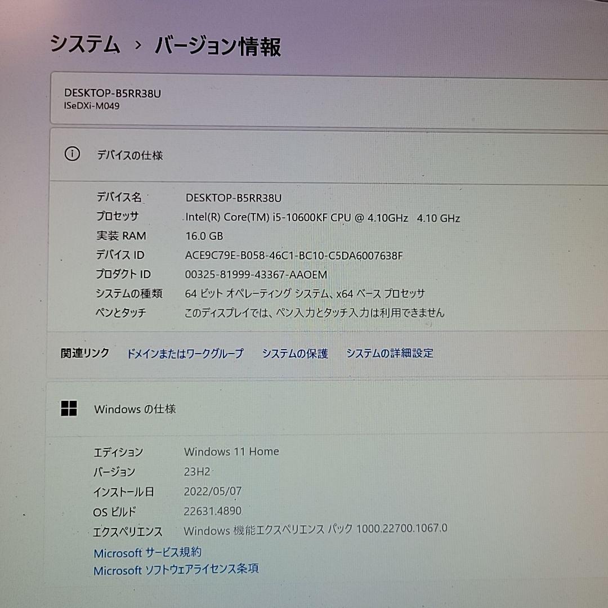Open Microsoft サービス規約

tap(147, 553)
